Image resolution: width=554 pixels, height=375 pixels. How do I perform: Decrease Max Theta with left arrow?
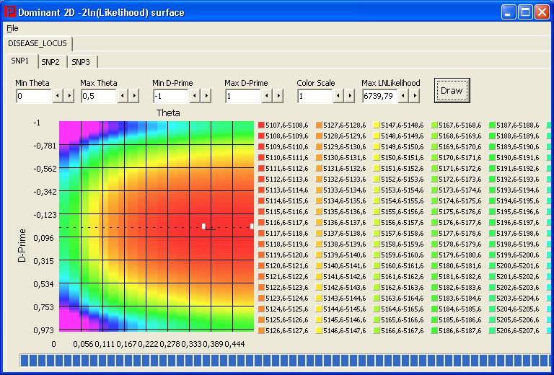coord(123,96)
